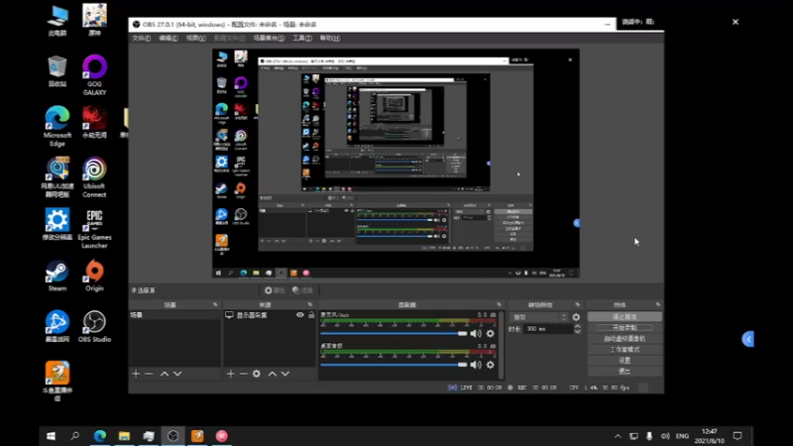Decrease transition duration with down arrow
793x446 pixels.
[578, 331]
